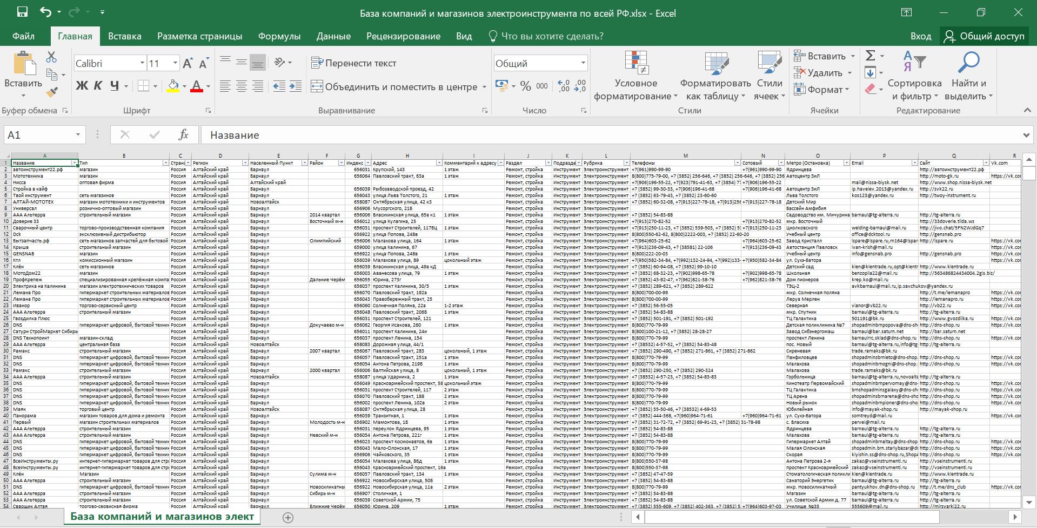Viewport: 1037px width, 528px height.
Task: Apply red font color
Action: point(197,86)
